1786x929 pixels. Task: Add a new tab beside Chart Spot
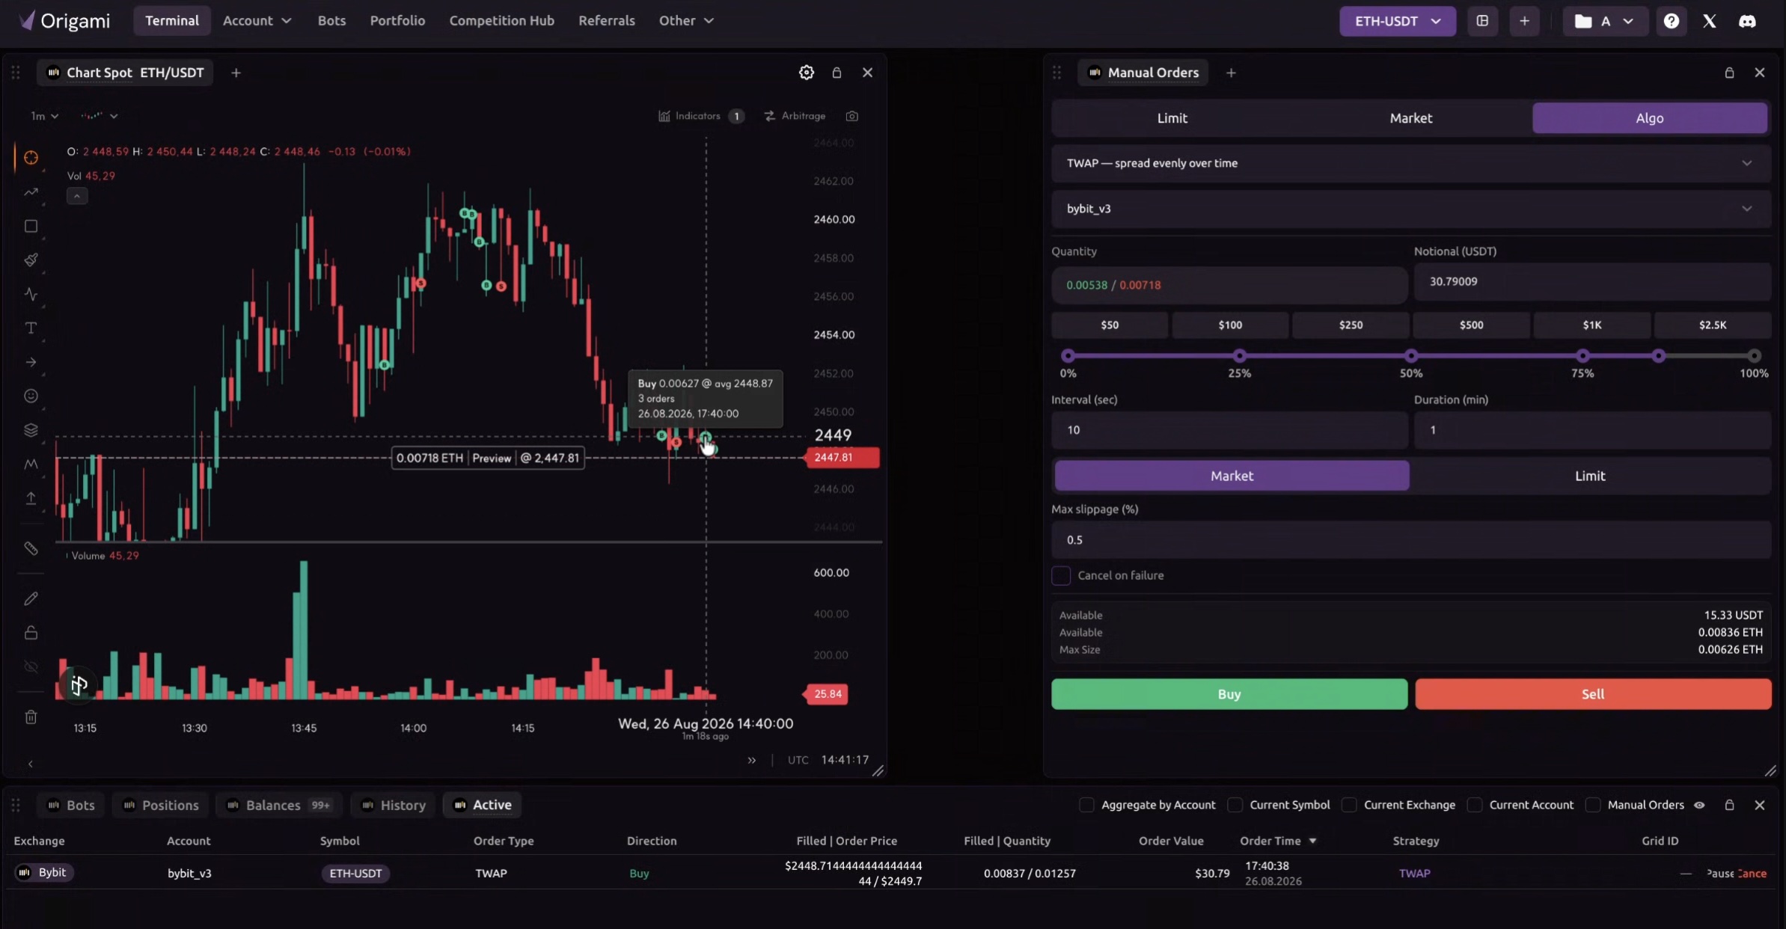236,73
